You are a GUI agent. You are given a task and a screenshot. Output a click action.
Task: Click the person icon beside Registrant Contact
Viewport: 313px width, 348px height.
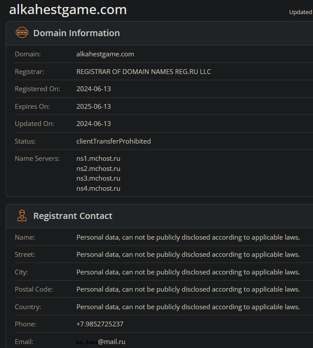(22, 215)
